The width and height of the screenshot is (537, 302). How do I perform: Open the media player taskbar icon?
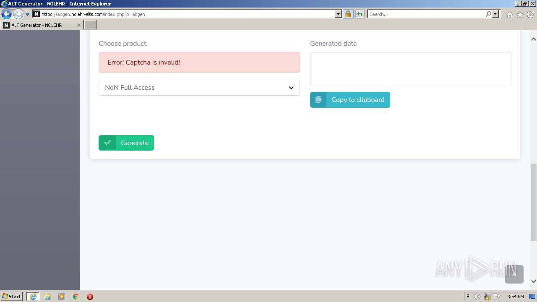(62, 297)
